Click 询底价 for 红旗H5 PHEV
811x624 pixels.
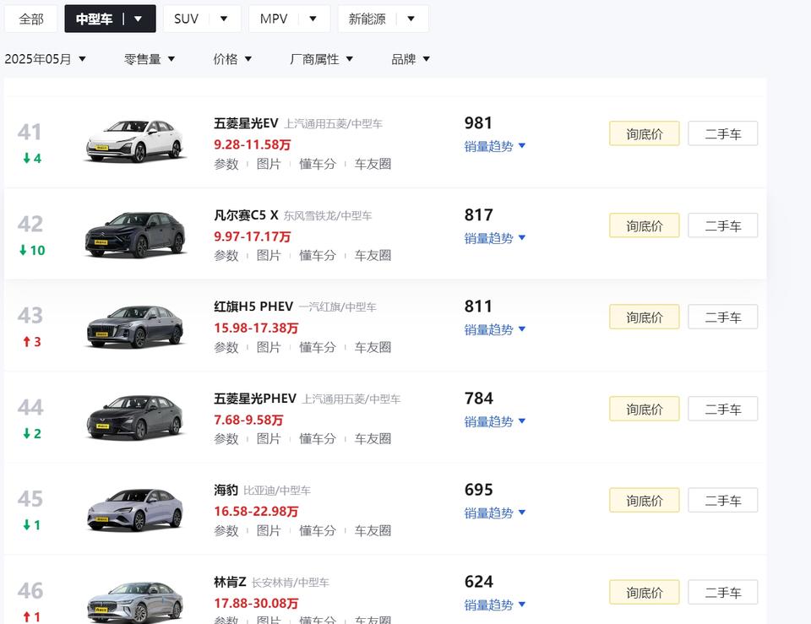tap(645, 317)
